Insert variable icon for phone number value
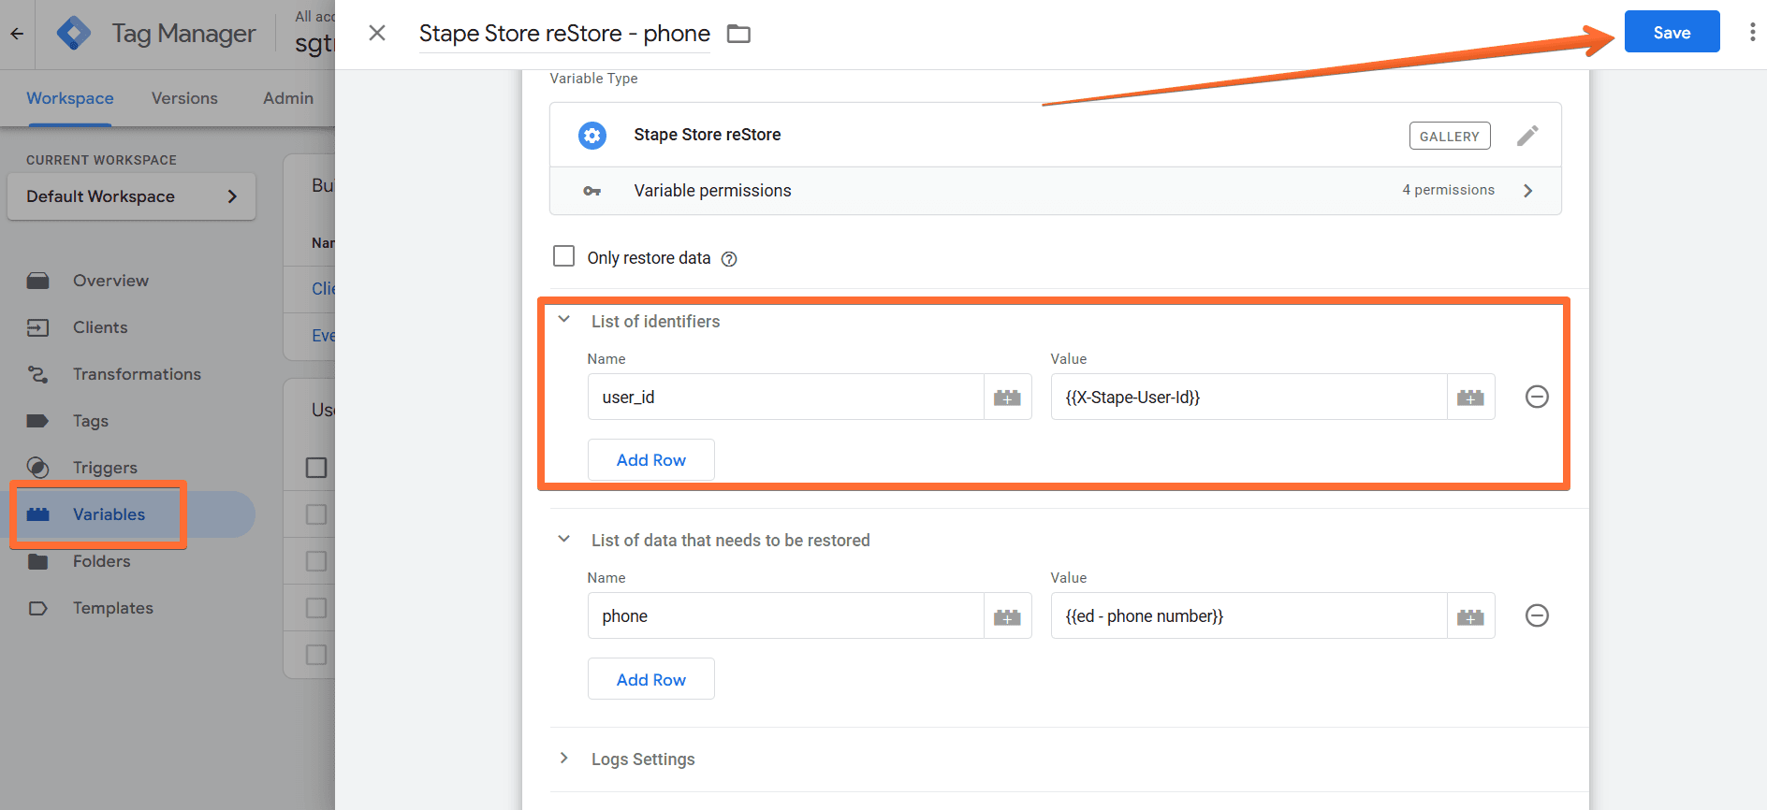The image size is (1767, 810). [x=1470, y=616]
